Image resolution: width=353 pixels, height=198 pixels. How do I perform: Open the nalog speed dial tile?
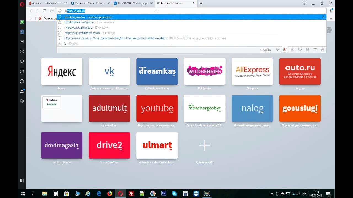click(252, 108)
